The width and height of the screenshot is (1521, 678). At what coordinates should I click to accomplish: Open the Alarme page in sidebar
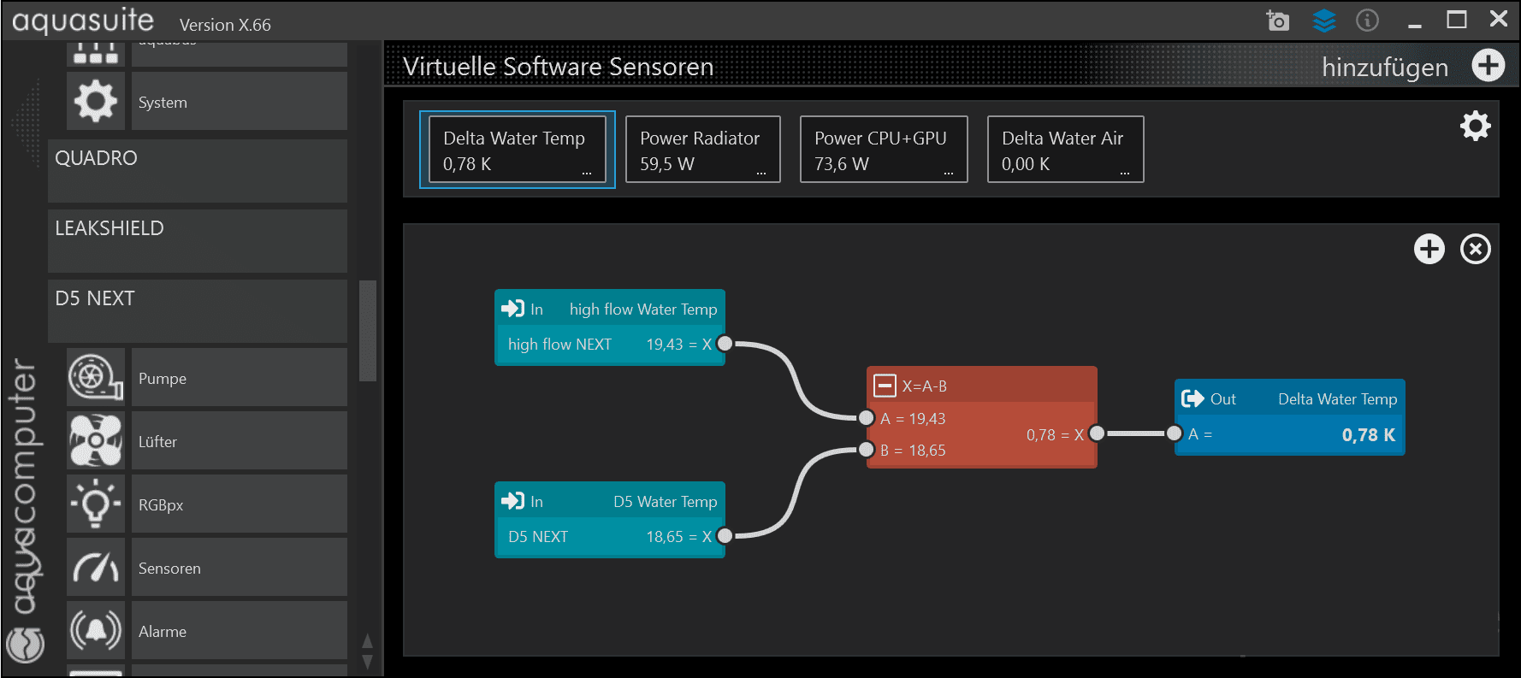coord(240,630)
